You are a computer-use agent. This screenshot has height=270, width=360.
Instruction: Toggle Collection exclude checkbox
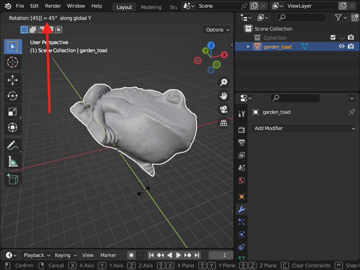pyautogui.click(x=333, y=37)
